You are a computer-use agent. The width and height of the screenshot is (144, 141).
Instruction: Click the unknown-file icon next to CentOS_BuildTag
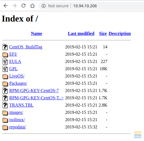[5, 47]
